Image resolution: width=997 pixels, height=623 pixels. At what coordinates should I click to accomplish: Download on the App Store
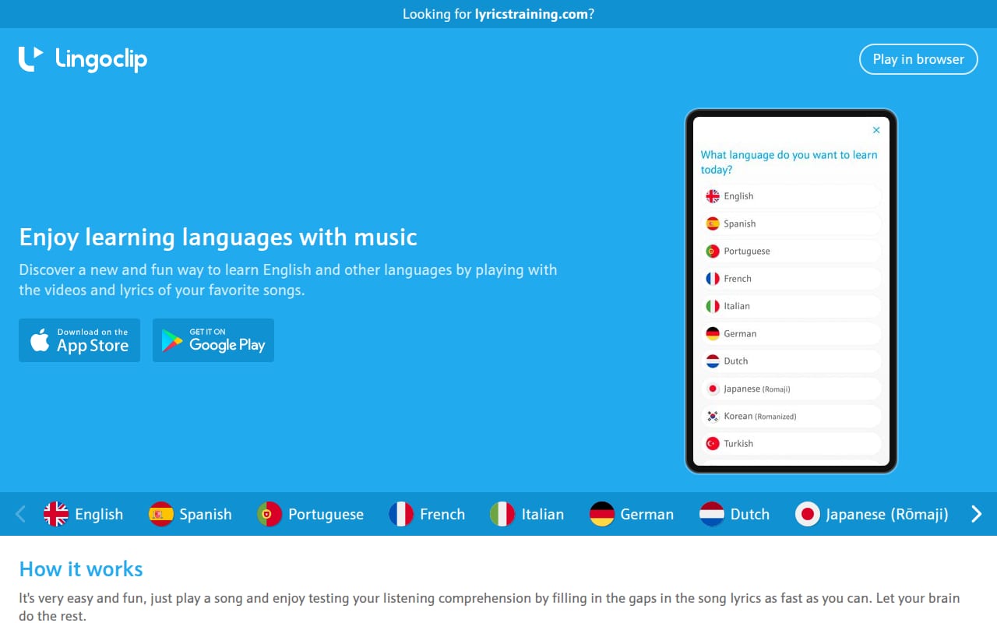pyautogui.click(x=79, y=340)
